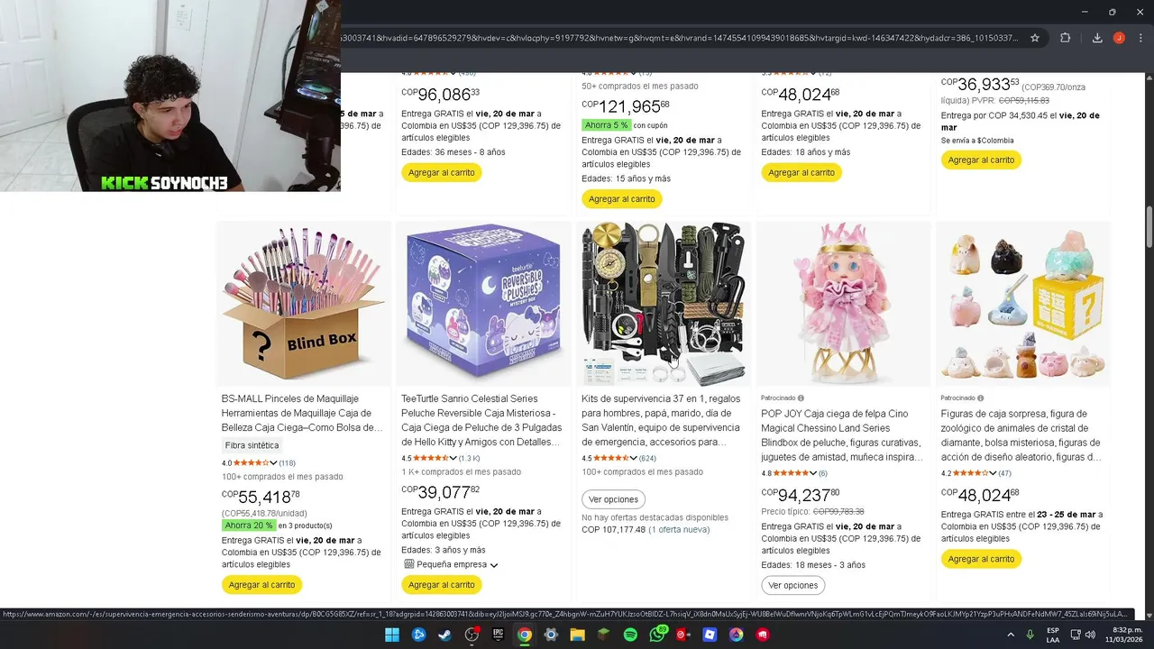The width and height of the screenshot is (1154, 649).
Task: Show hidden system tray icons chevron
Action: tap(1011, 635)
